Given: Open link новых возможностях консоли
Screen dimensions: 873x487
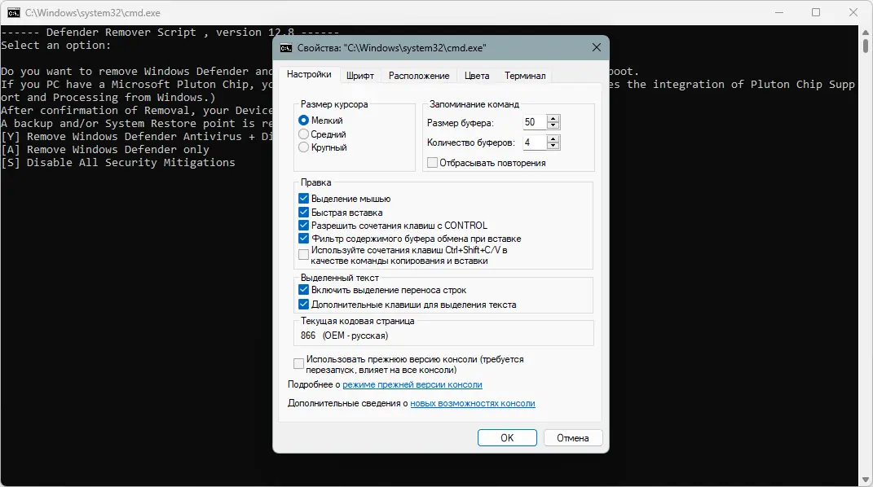Looking at the screenshot, I should (x=473, y=404).
